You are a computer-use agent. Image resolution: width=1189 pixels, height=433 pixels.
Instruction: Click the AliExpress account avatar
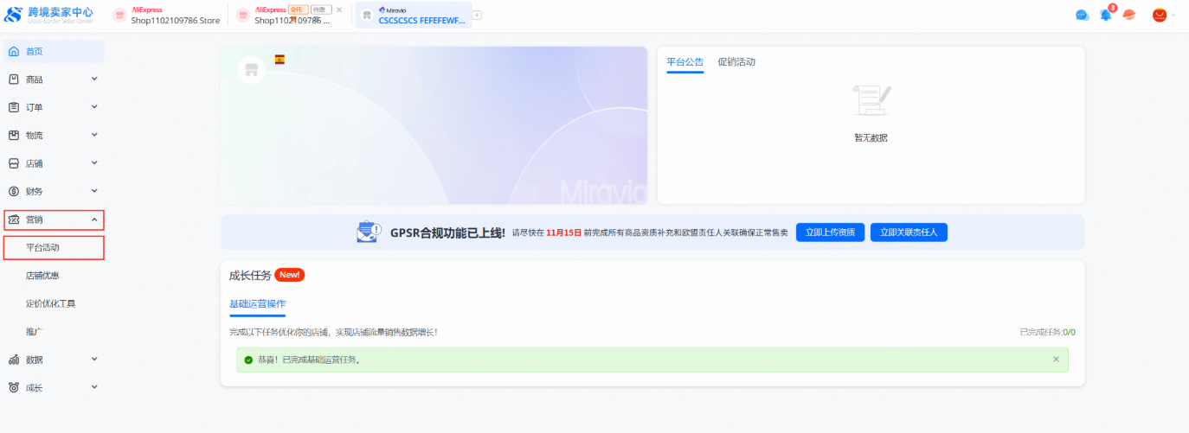pyautogui.click(x=1160, y=15)
